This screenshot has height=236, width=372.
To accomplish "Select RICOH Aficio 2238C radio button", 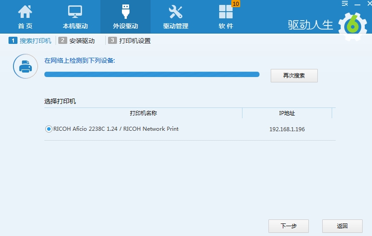I will [x=49, y=129].
